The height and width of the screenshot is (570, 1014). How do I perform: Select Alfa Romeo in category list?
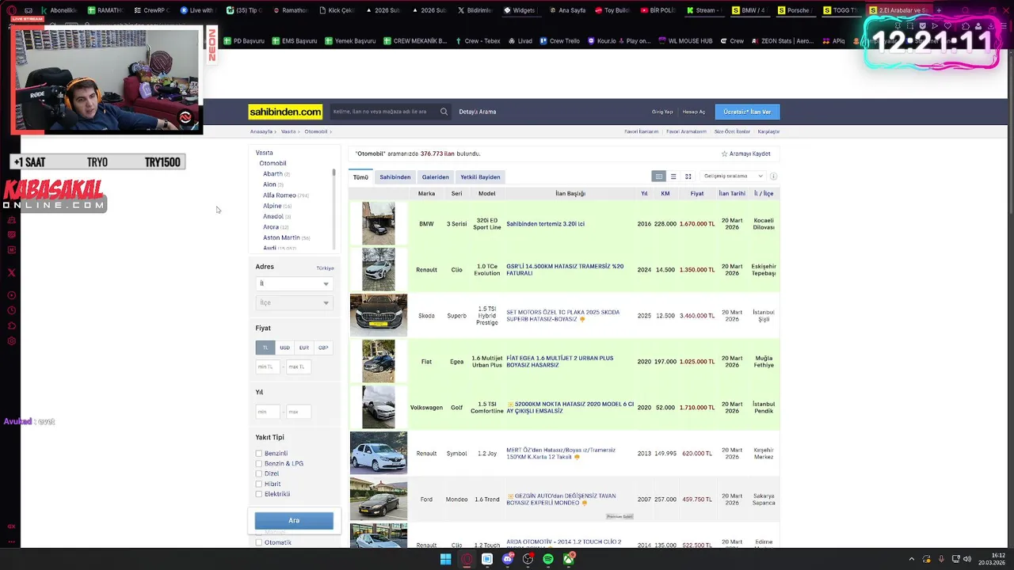[280, 195]
